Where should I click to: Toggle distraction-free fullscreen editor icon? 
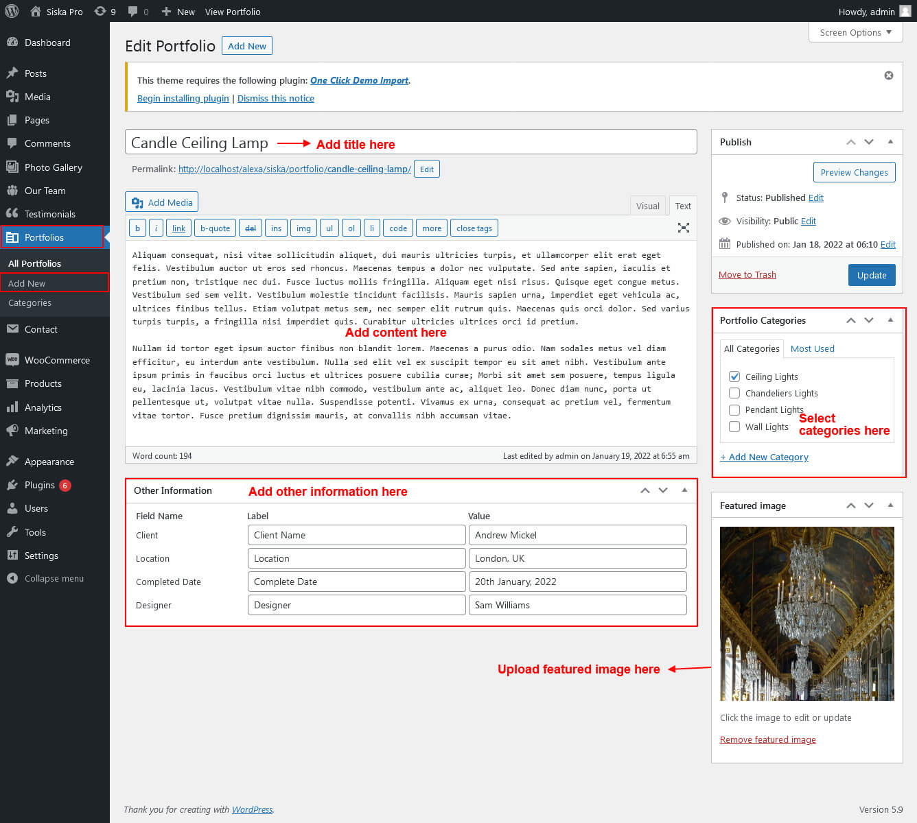[x=684, y=228]
